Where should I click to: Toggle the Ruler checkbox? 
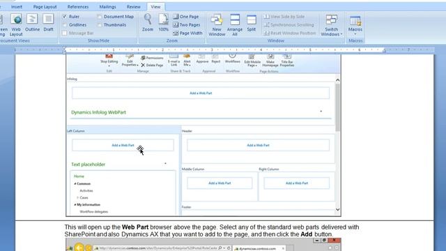[x=65, y=17]
